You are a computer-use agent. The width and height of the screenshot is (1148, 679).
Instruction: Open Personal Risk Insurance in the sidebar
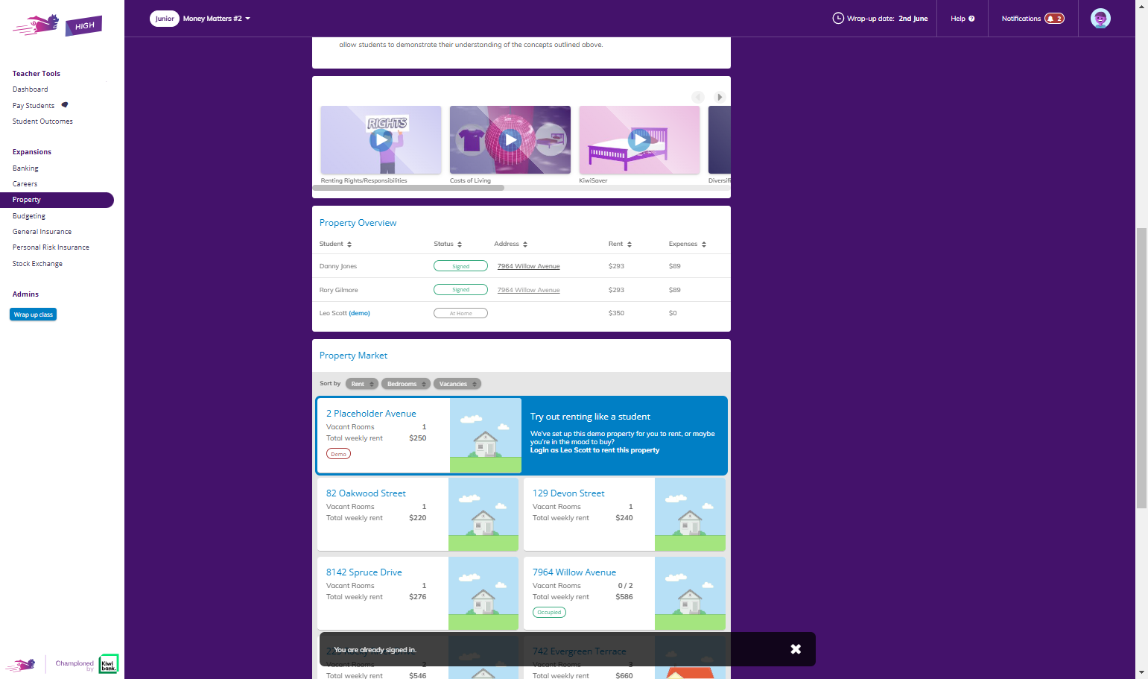[51, 247]
